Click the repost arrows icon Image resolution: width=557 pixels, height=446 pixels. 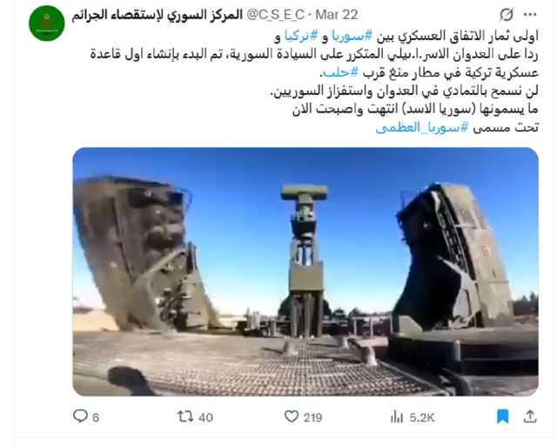coord(185,416)
